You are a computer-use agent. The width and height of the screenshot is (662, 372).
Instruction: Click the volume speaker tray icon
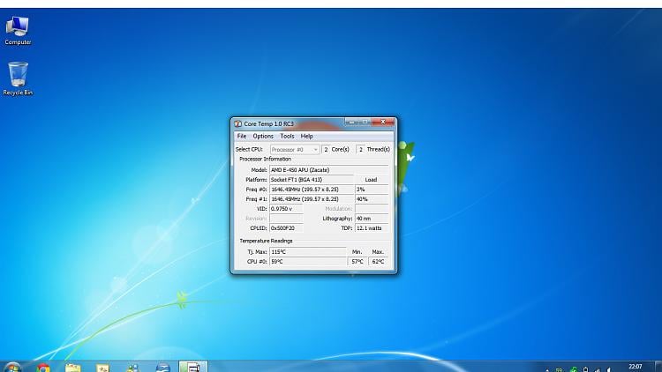609,370
